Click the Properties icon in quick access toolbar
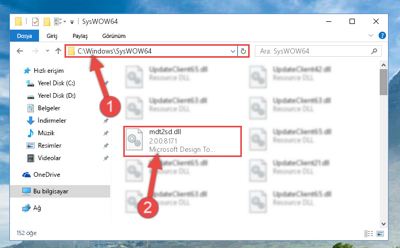The height and width of the screenshot is (248, 400). click(35, 22)
